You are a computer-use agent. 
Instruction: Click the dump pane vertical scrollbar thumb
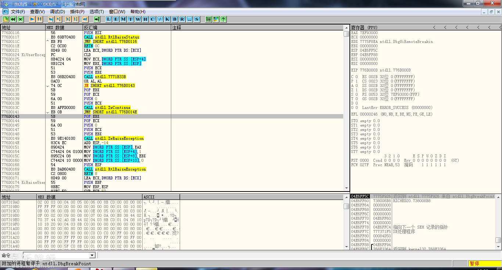(347, 206)
